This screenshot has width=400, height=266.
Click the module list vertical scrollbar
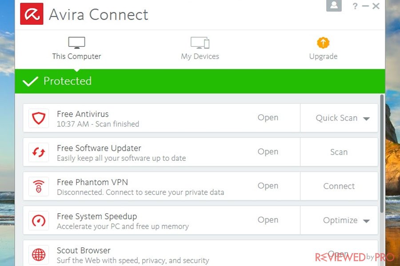click(x=382, y=153)
